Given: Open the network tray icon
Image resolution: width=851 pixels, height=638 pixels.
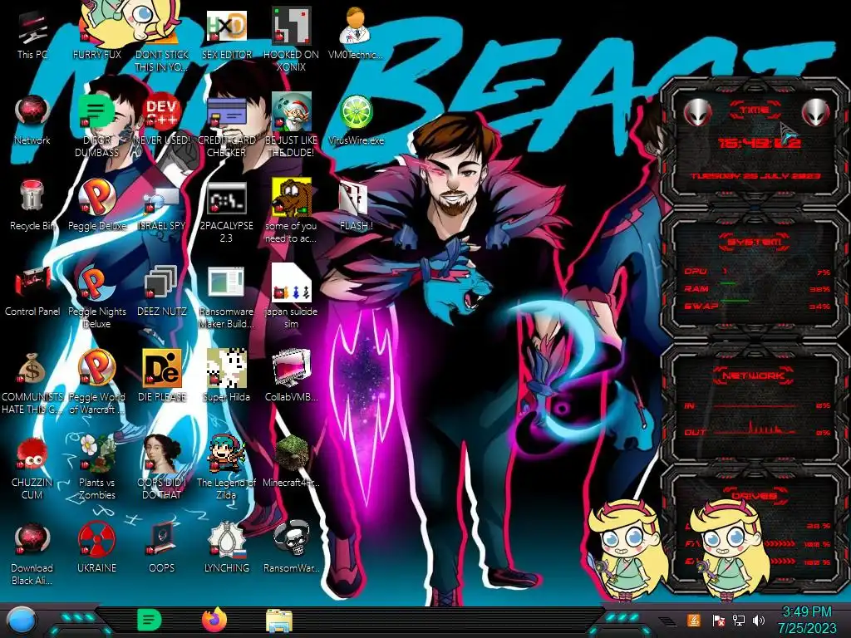Looking at the screenshot, I should (738, 620).
